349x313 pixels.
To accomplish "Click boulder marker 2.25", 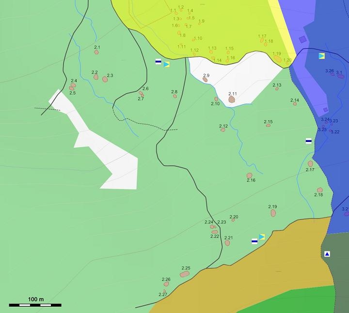I will point(184,274).
